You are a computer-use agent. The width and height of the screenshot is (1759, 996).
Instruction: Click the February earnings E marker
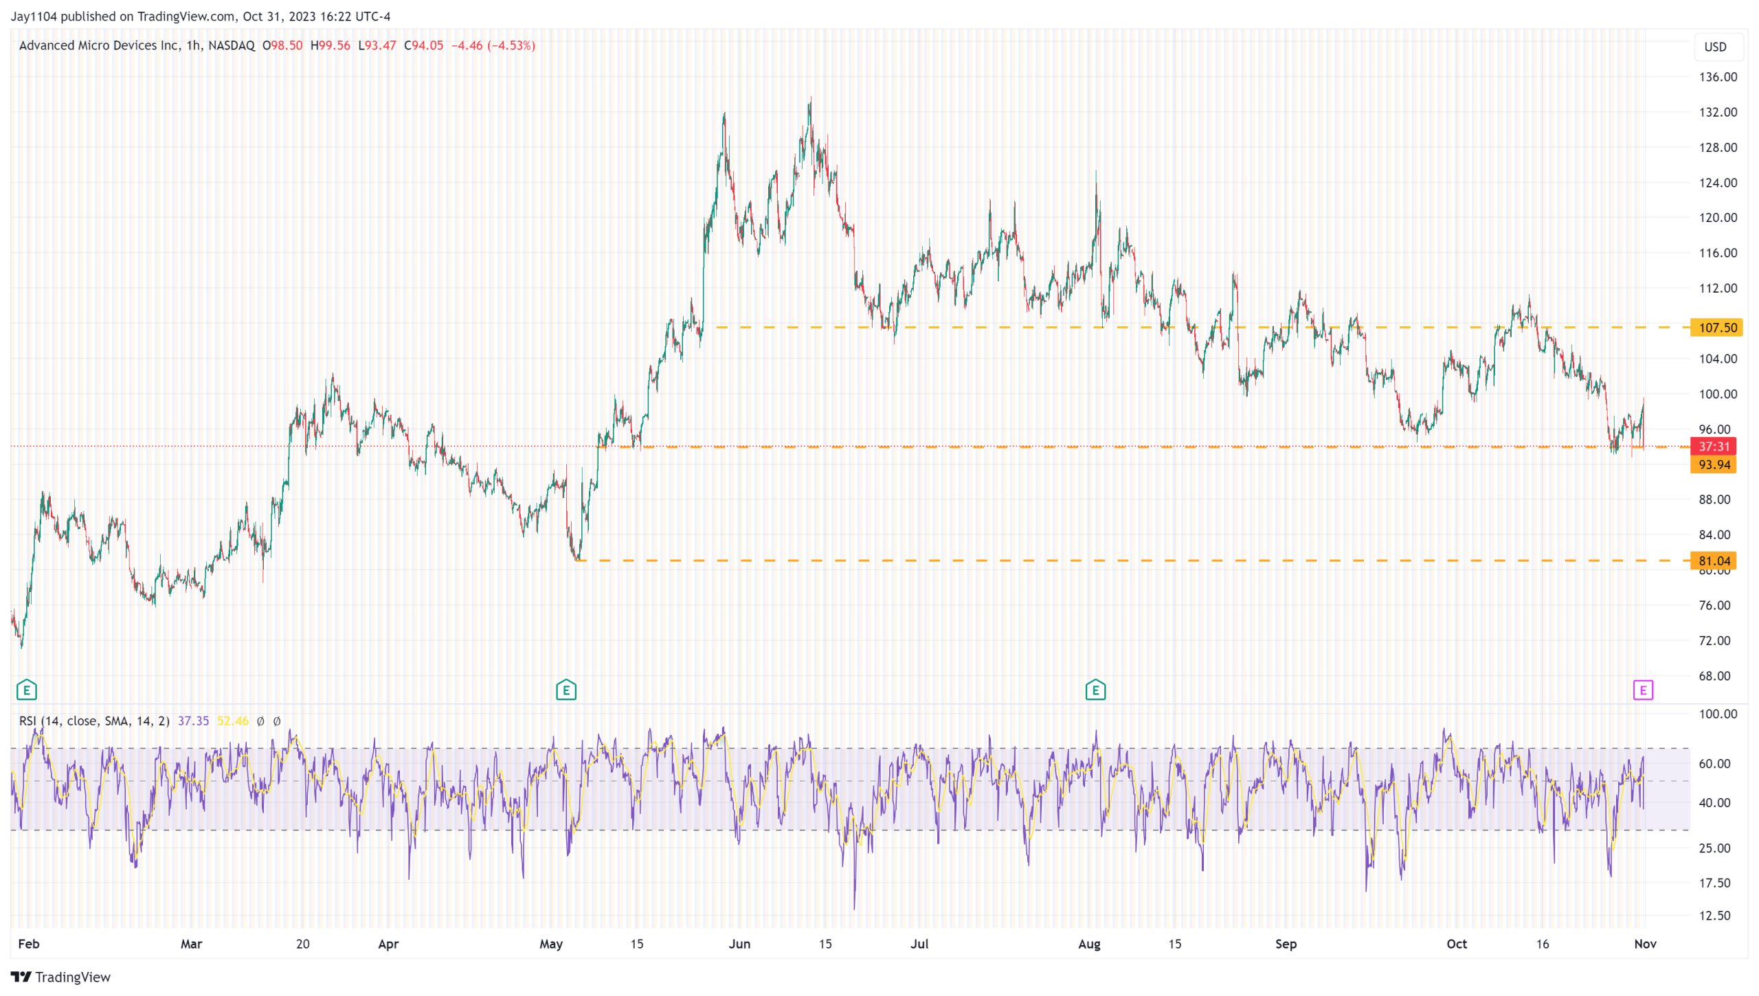pyautogui.click(x=26, y=690)
